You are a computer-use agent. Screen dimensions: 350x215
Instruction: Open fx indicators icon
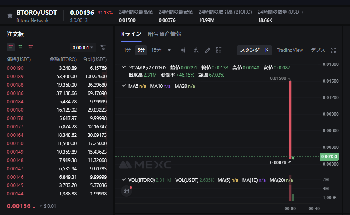point(196,50)
